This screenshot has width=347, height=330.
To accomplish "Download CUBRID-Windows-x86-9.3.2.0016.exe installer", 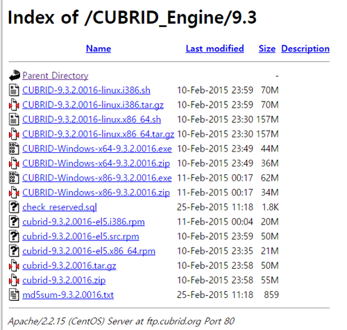I will (97, 178).
